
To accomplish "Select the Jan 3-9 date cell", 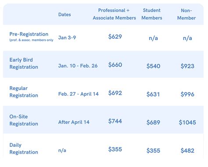I will [x=67, y=37].
